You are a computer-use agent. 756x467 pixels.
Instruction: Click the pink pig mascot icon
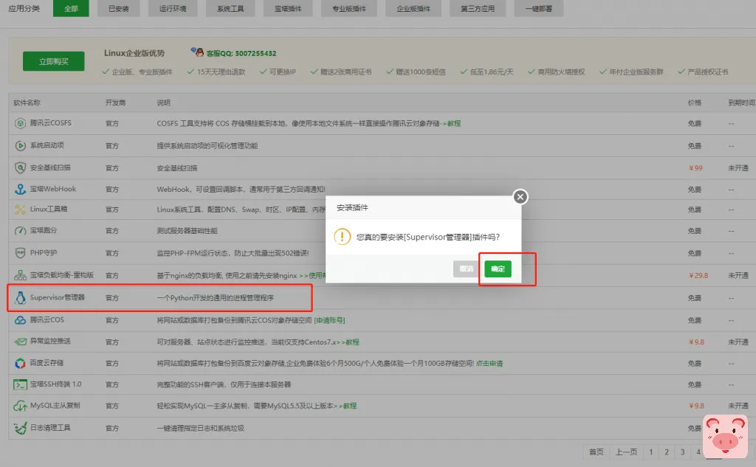(x=725, y=437)
